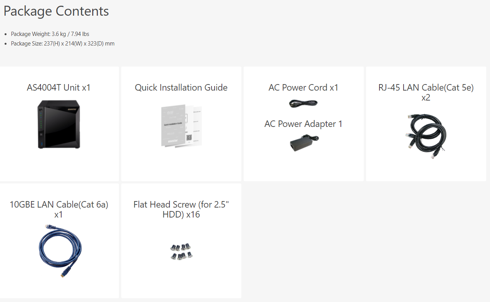The height and width of the screenshot is (302, 490).
Task: Click the QR code on the guide image
Action: point(189,137)
